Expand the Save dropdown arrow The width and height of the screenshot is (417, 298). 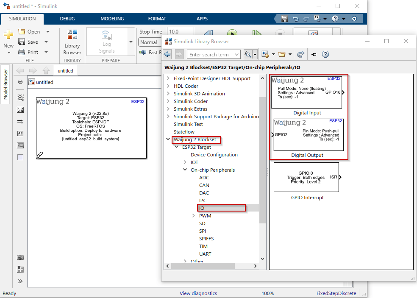(x=46, y=42)
